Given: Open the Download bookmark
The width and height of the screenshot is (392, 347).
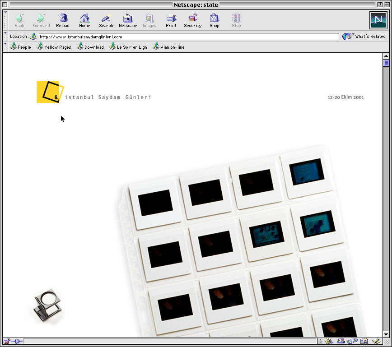Looking at the screenshot, I should [x=90, y=47].
